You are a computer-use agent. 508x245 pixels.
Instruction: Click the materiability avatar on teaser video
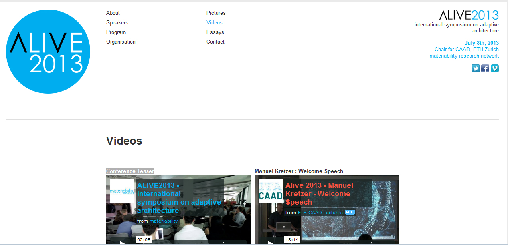point(122,191)
